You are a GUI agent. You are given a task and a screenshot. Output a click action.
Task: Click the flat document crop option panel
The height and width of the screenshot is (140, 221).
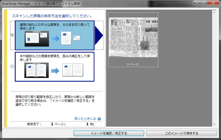pos(55,35)
